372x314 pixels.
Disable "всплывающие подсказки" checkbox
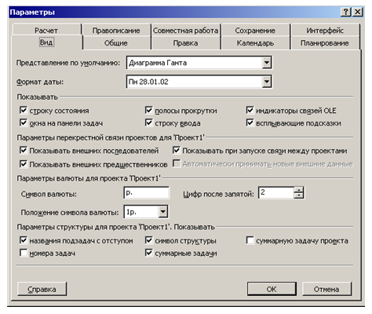tap(250, 122)
